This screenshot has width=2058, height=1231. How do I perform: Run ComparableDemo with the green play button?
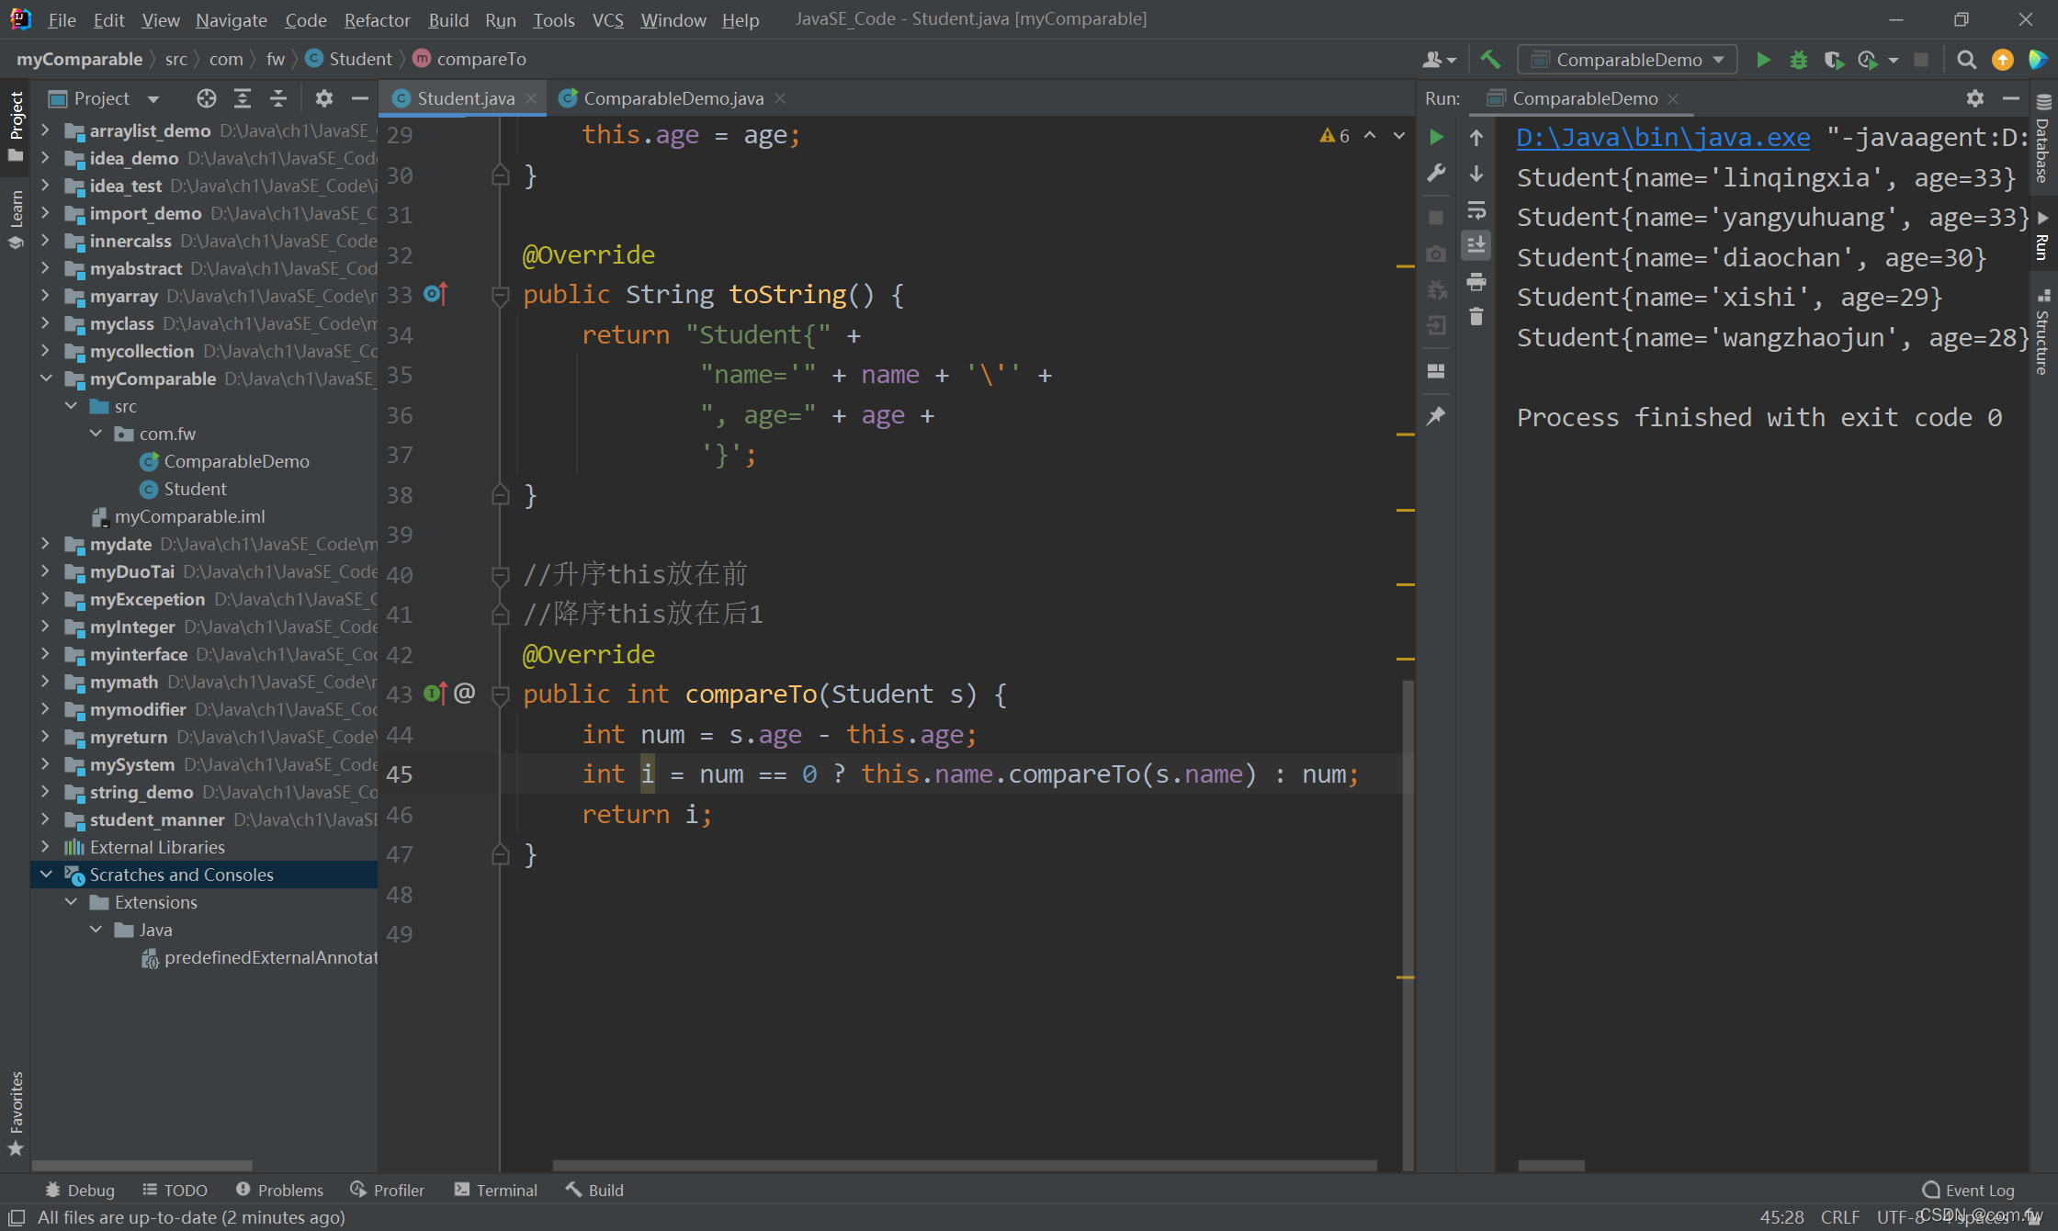coord(1763,60)
